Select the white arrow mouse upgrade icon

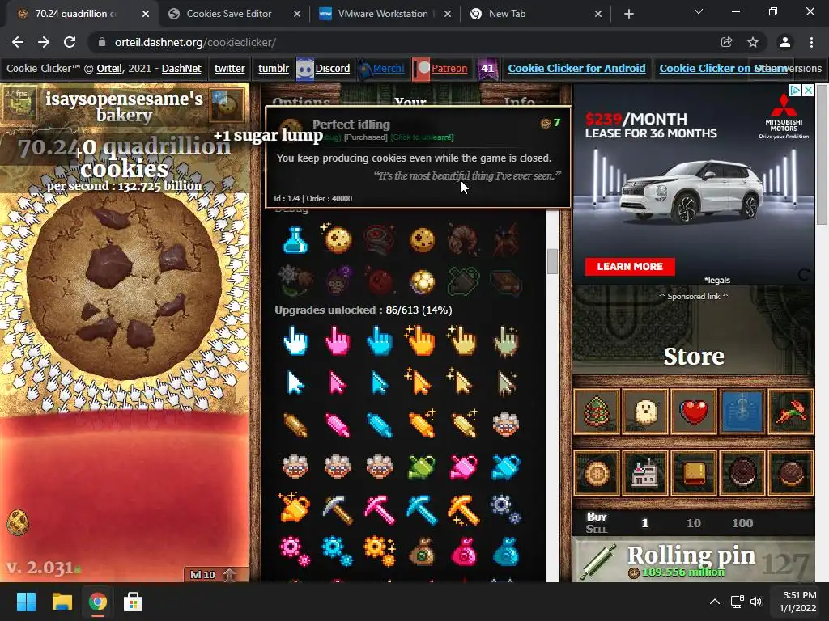[295, 382]
